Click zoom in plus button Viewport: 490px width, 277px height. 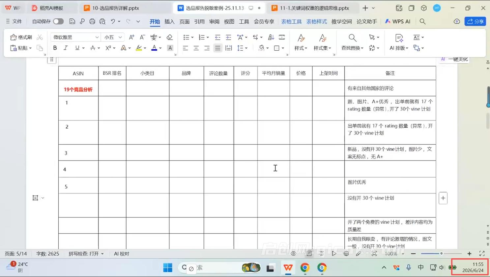[469, 254]
